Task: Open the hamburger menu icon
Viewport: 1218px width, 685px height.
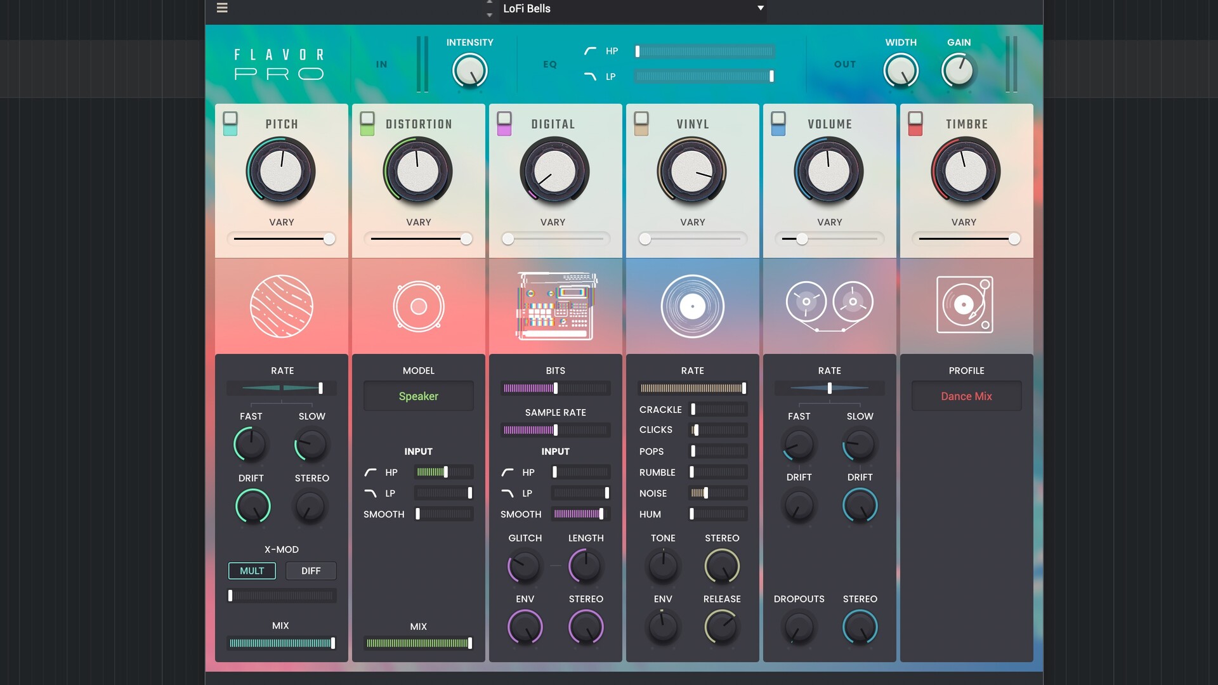Action: click(x=222, y=8)
